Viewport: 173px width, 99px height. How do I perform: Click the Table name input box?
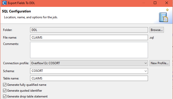89,78
